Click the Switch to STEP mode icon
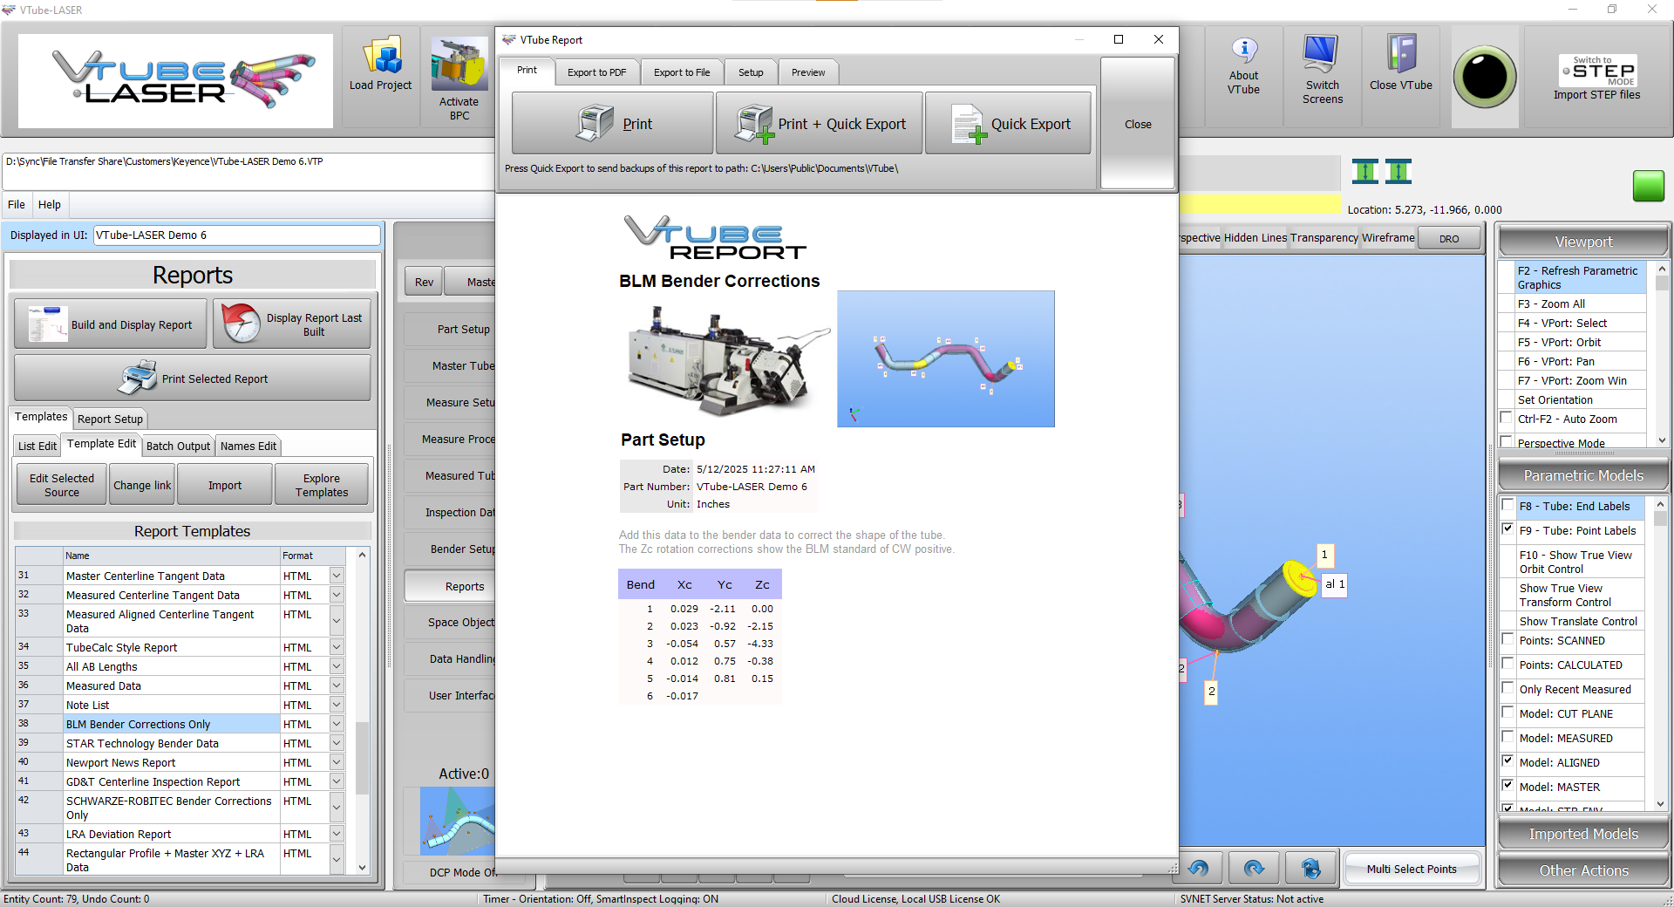The image size is (1674, 907). [x=1597, y=70]
